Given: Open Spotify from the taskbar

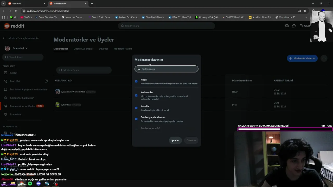Looking at the screenshot, I should point(30,184).
